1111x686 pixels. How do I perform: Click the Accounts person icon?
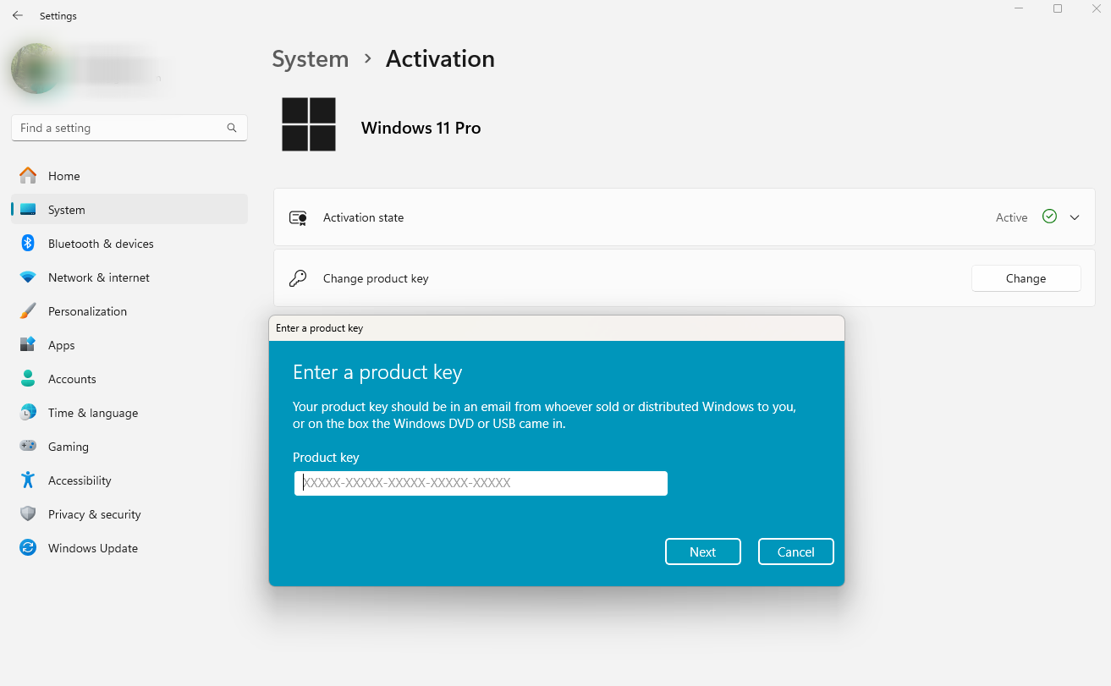tap(28, 379)
